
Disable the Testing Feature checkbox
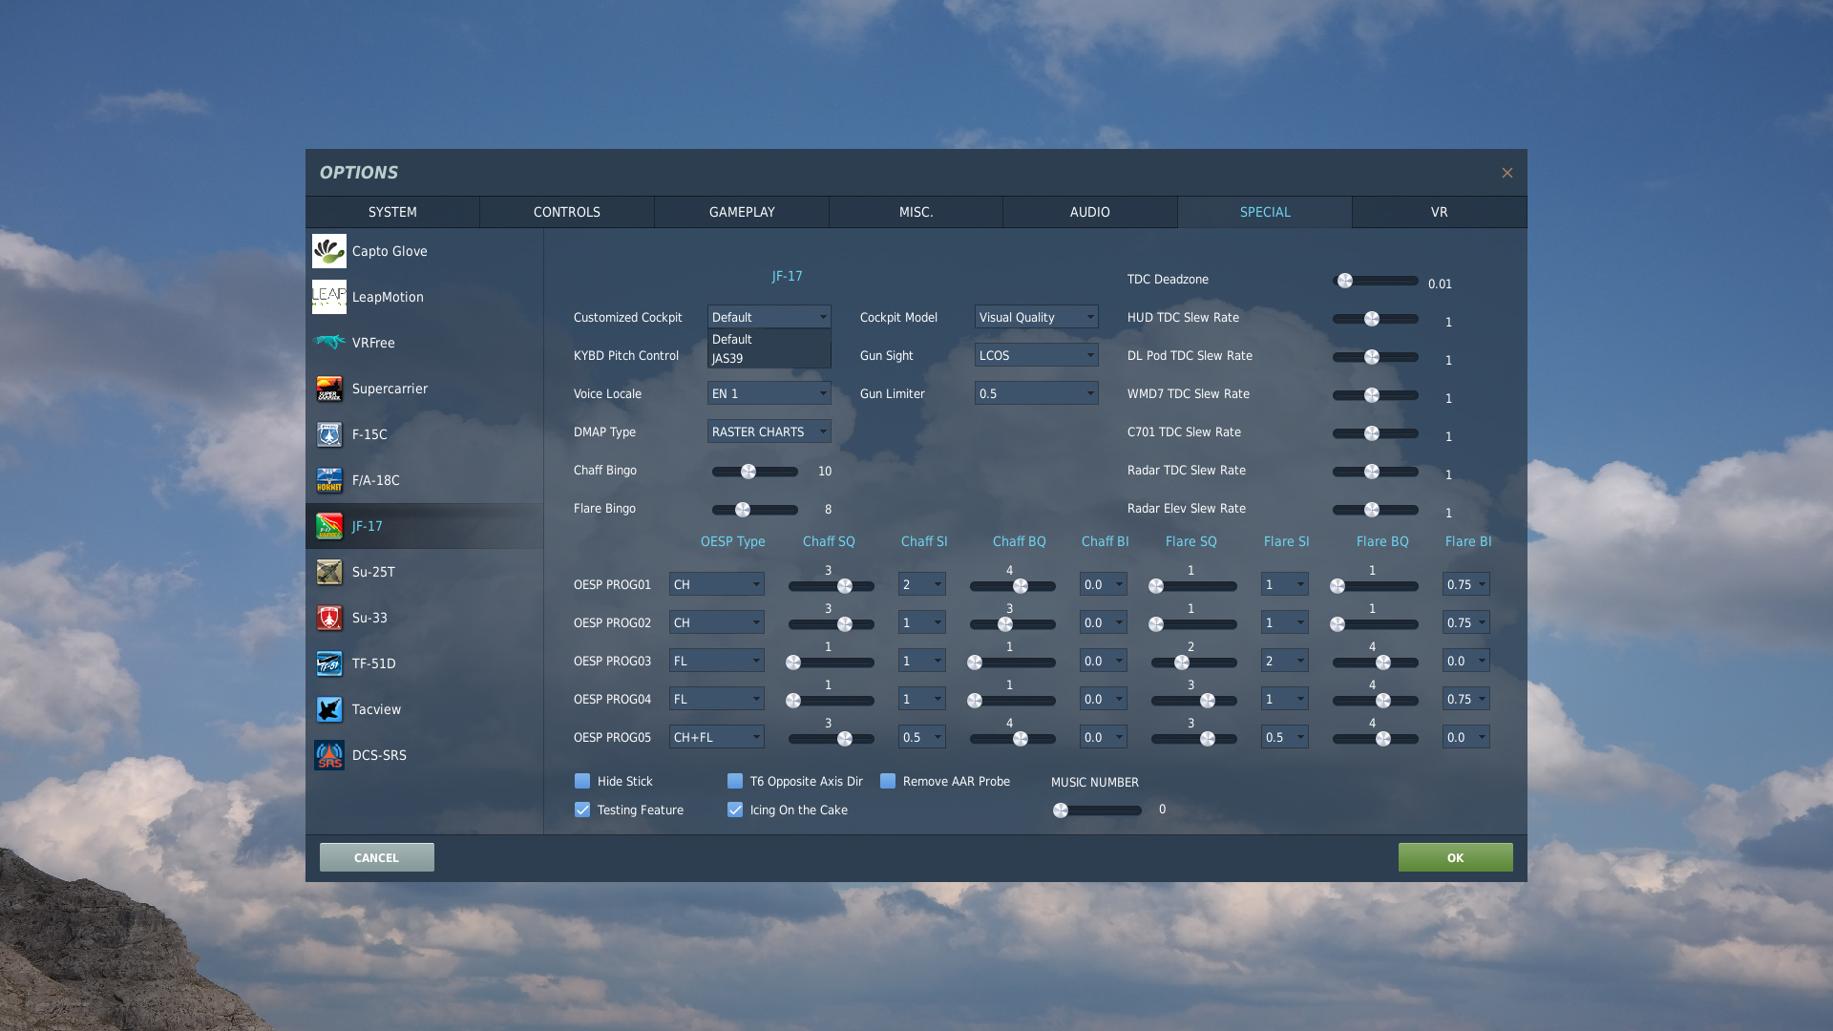coord(582,810)
